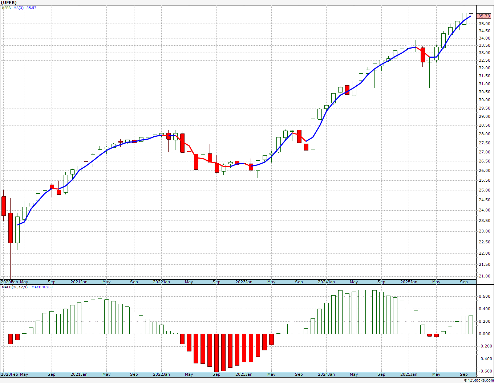Select the 33.00 price axis label
This screenshot has height=383, width=494.
(484, 53)
